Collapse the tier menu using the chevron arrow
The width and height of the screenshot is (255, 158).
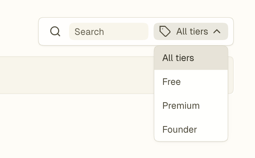pyautogui.click(x=217, y=32)
